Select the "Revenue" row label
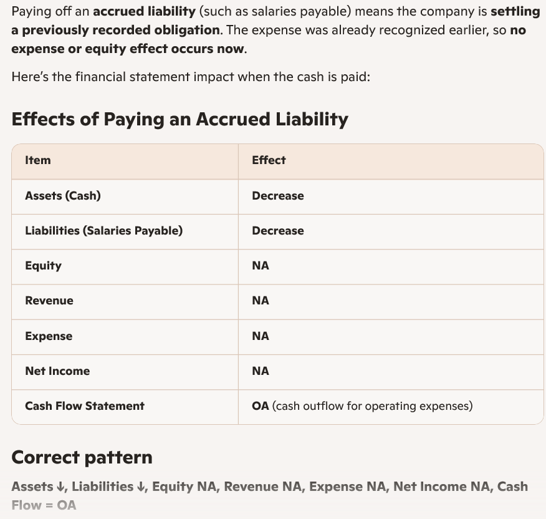This screenshot has width=546, height=519. pyautogui.click(x=49, y=301)
